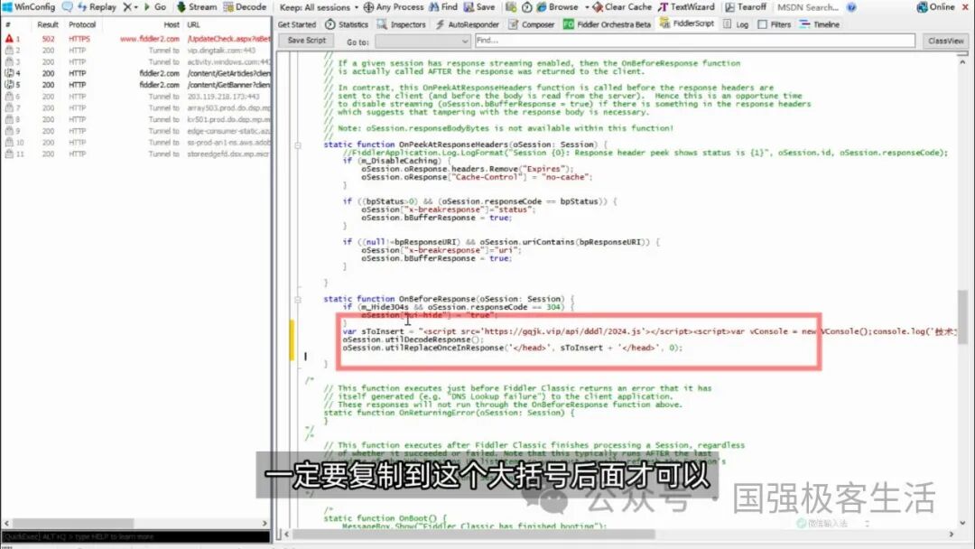Click the lock icon of session 11
The image size is (975, 549).
[x=9, y=154]
